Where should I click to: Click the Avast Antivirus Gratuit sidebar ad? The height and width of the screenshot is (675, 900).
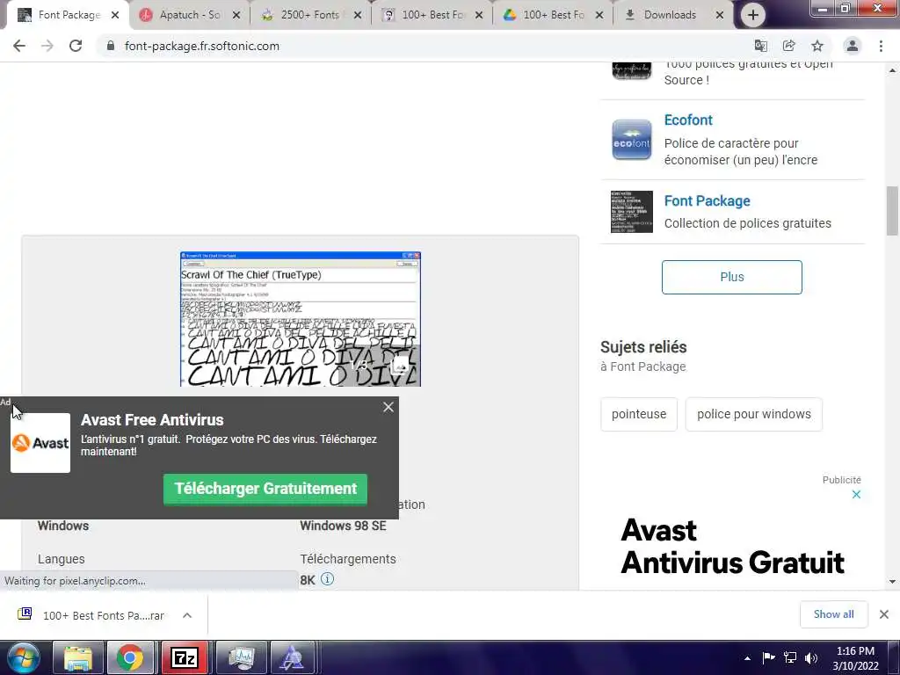pyautogui.click(x=732, y=546)
